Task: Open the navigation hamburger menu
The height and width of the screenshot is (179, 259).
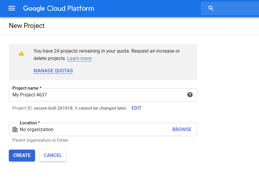Action: click(x=11, y=8)
